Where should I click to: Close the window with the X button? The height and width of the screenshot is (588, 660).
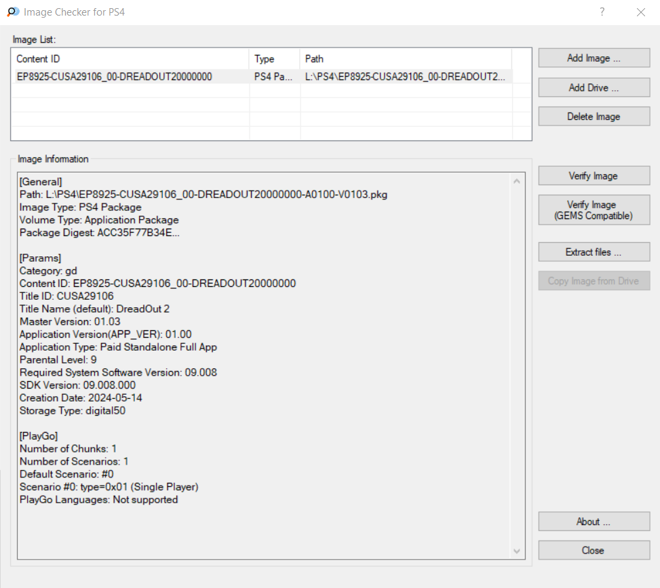[x=640, y=12]
